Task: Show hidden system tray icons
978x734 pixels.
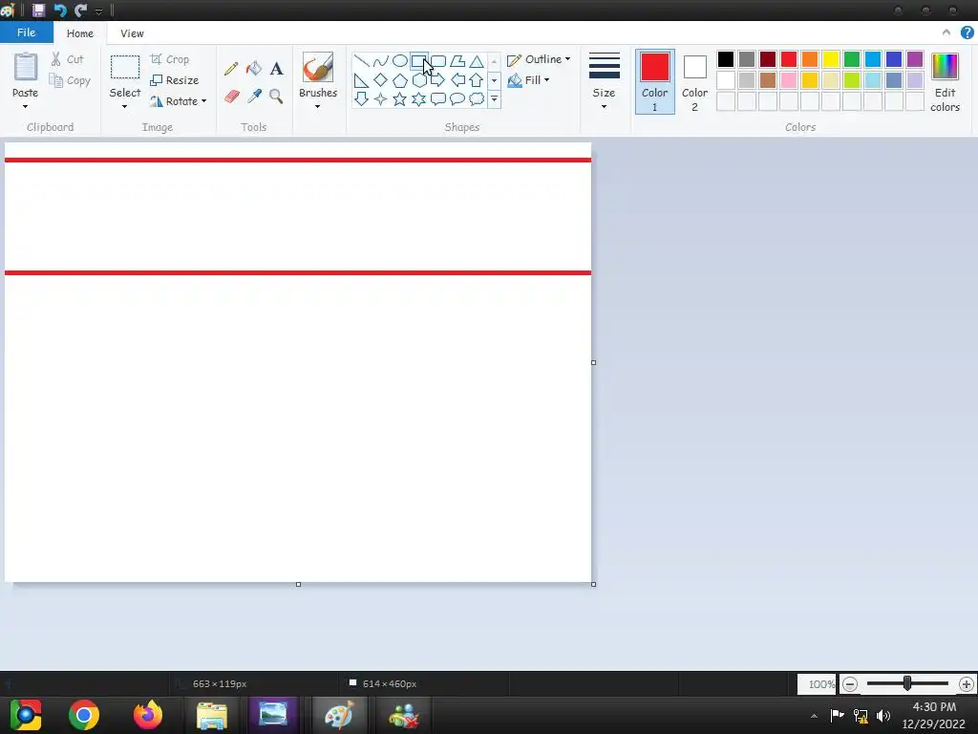Action: (814, 716)
